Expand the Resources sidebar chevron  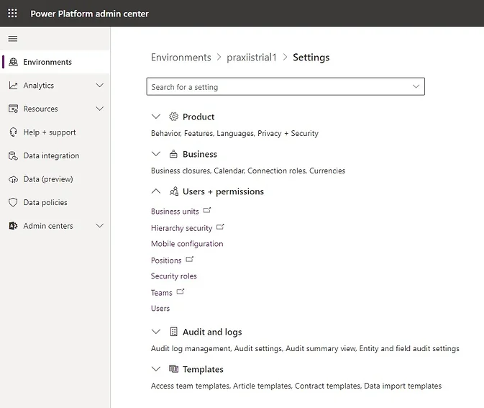[99, 109]
